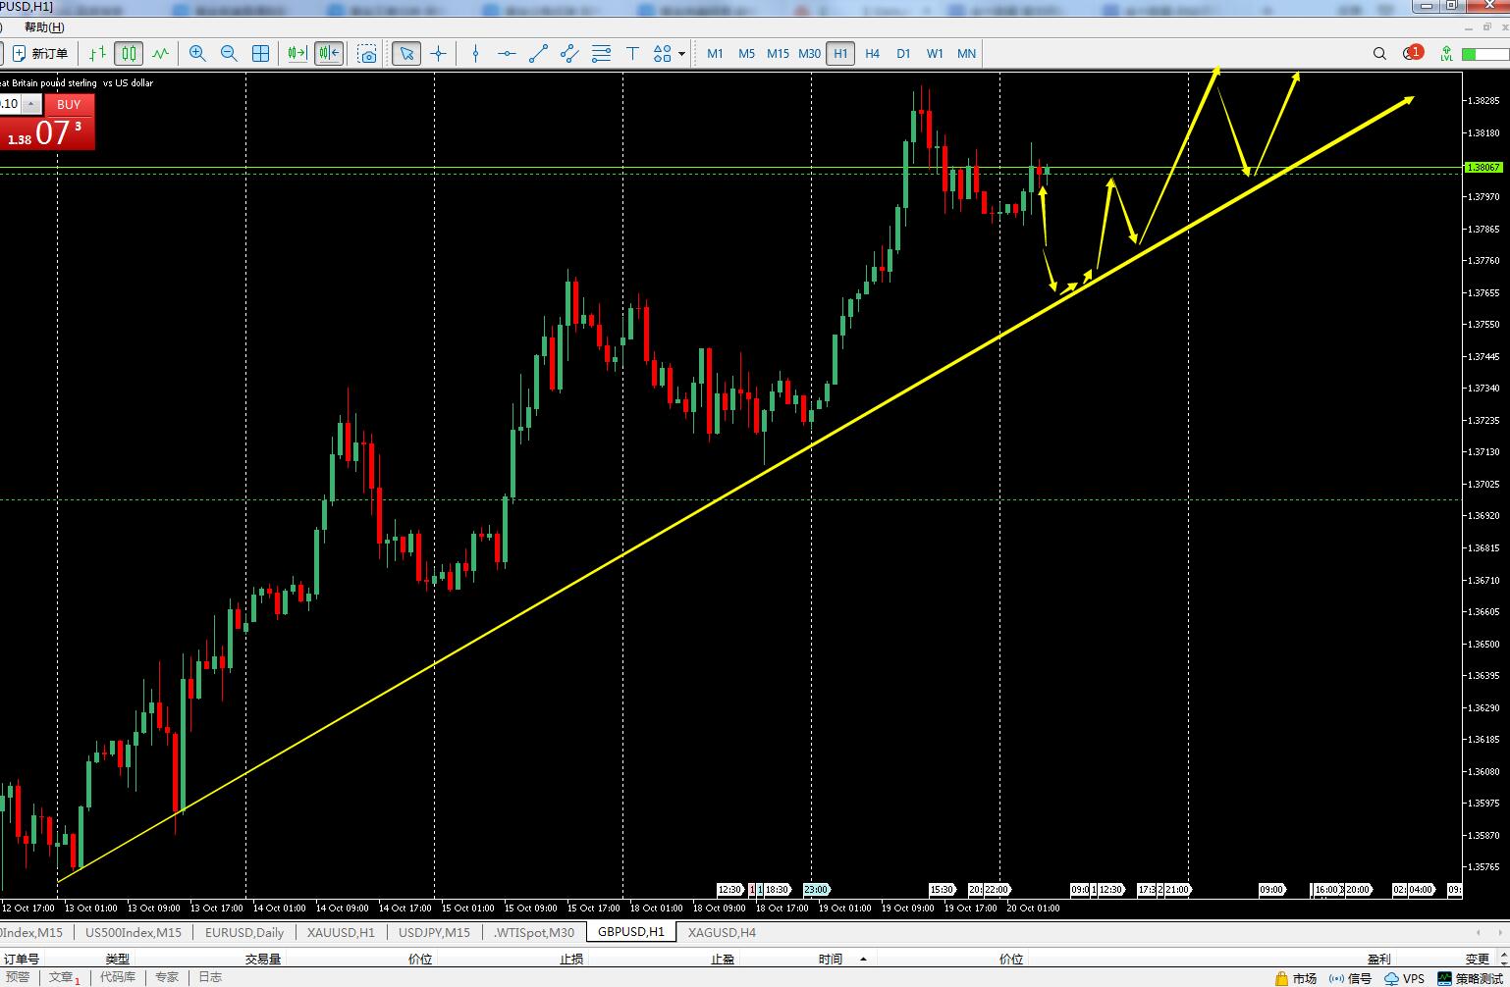Viewport: 1510px width, 987px height.
Task: Expand the shapes objects dropdown arrow
Action: pyautogui.click(x=682, y=54)
